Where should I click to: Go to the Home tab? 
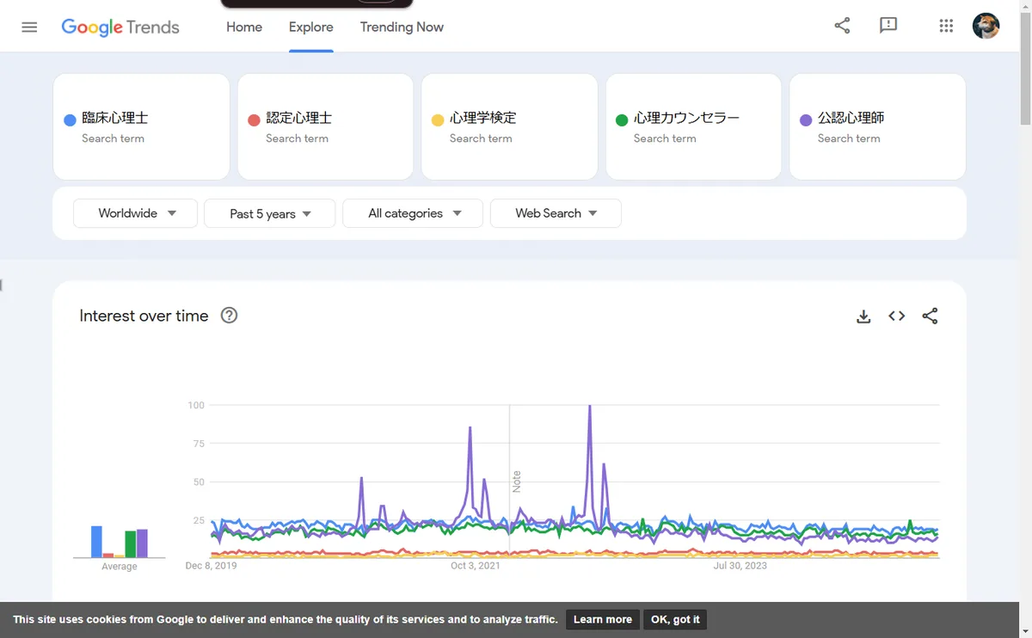(244, 27)
